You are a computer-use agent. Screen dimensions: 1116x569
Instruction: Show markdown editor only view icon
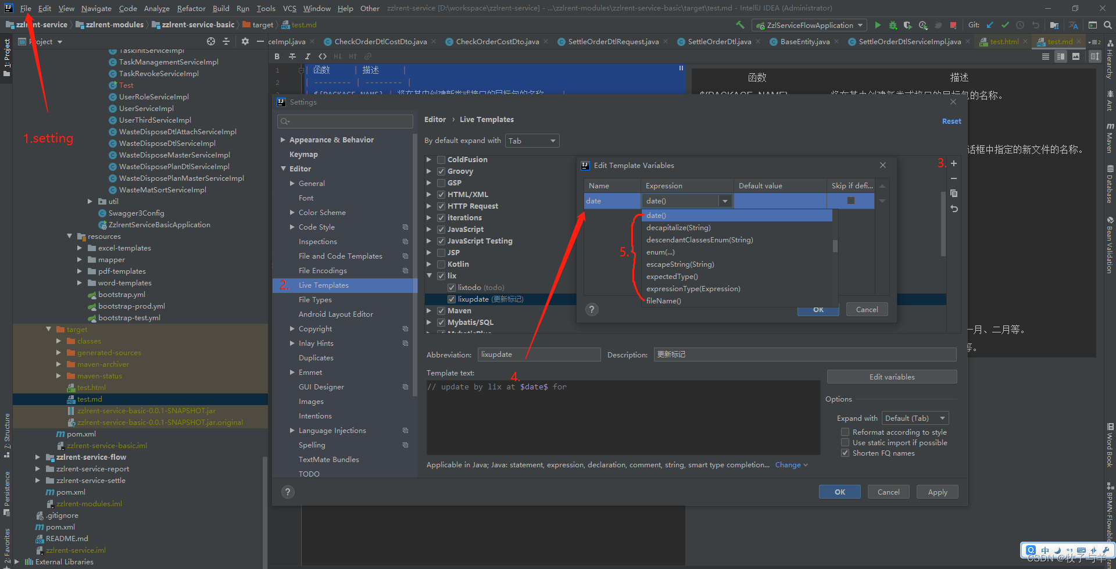click(x=1046, y=56)
